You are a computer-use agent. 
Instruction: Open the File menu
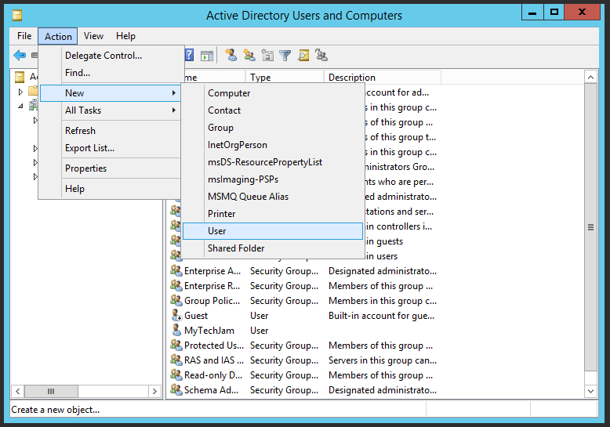(24, 36)
